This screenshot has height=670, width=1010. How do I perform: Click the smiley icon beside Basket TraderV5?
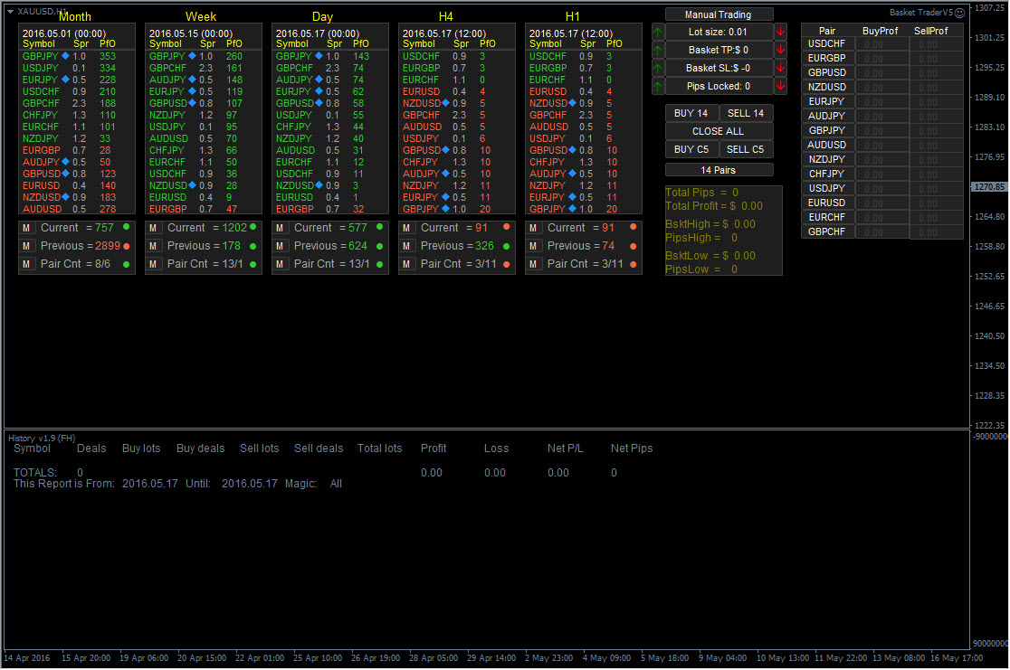[x=959, y=13]
